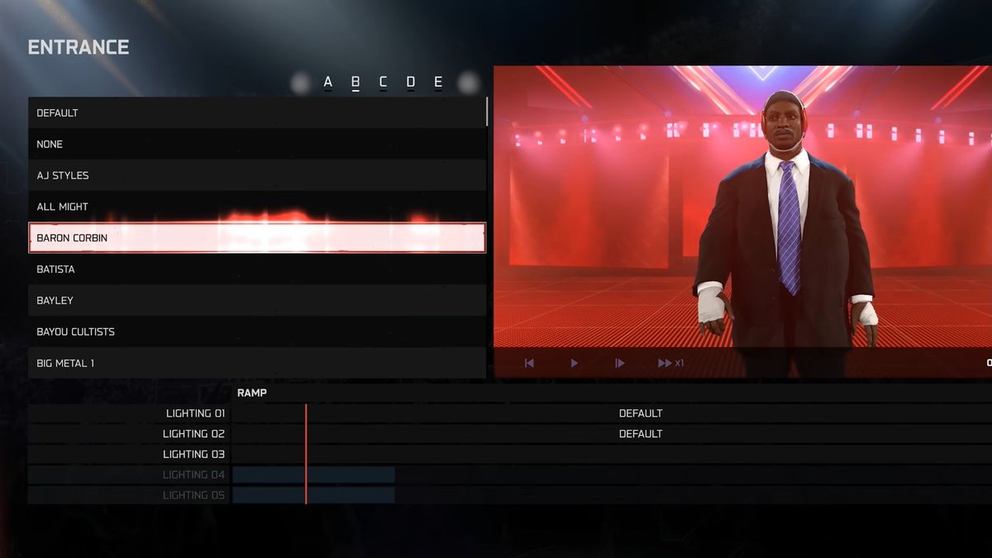Select the dimmed LIGHTING 04 track
The width and height of the screenshot is (992, 558).
[x=194, y=475]
